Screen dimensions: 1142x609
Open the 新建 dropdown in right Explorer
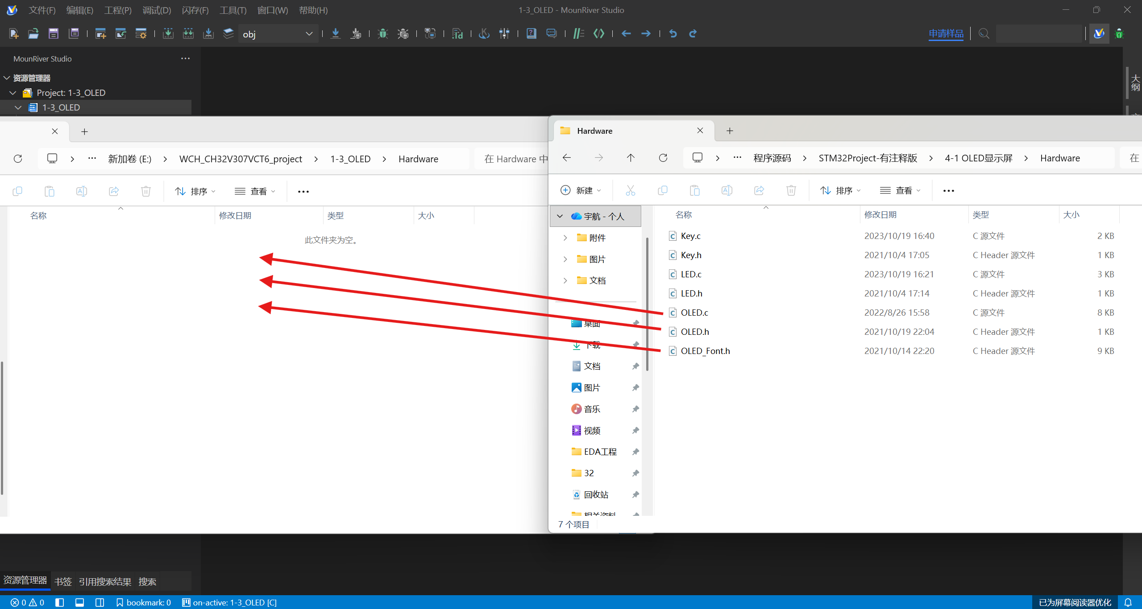(581, 191)
